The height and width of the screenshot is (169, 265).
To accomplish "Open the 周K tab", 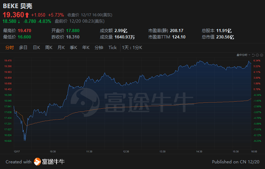I will tap(49, 48).
